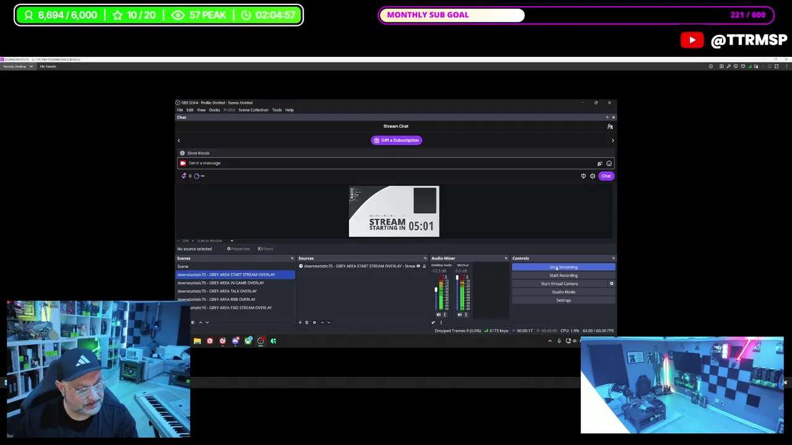Open the Scene Collection menu
The width and height of the screenshot is (792, 445).
click(254, 110)
